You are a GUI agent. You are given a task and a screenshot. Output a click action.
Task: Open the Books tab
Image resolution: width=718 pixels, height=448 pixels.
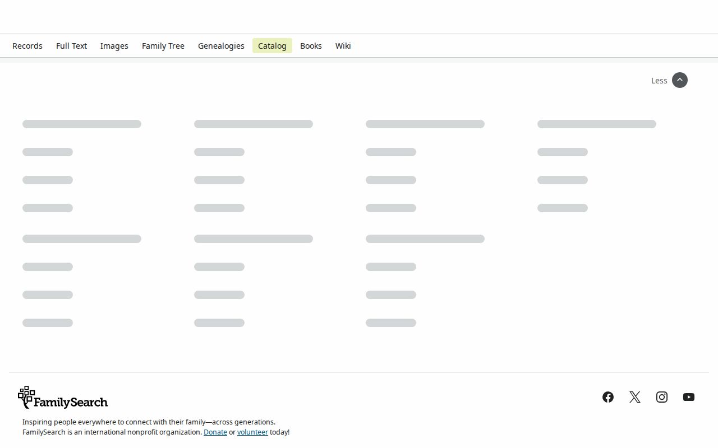click(311, 46)
